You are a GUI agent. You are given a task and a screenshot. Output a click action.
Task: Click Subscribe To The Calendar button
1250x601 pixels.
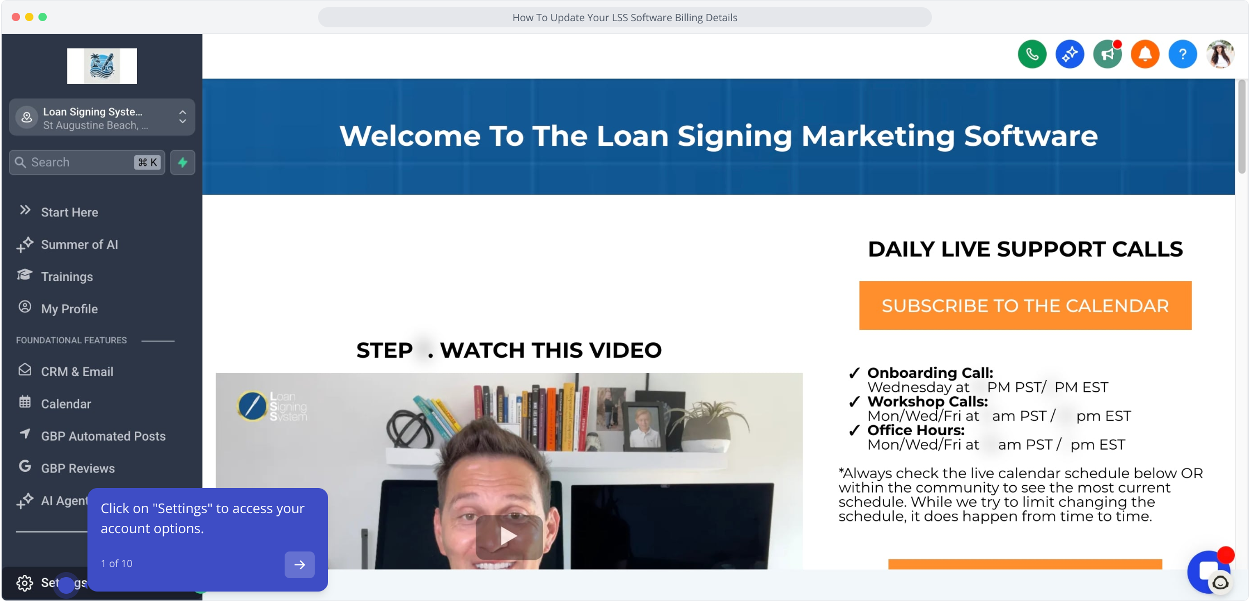click(x=1025, y=306)
